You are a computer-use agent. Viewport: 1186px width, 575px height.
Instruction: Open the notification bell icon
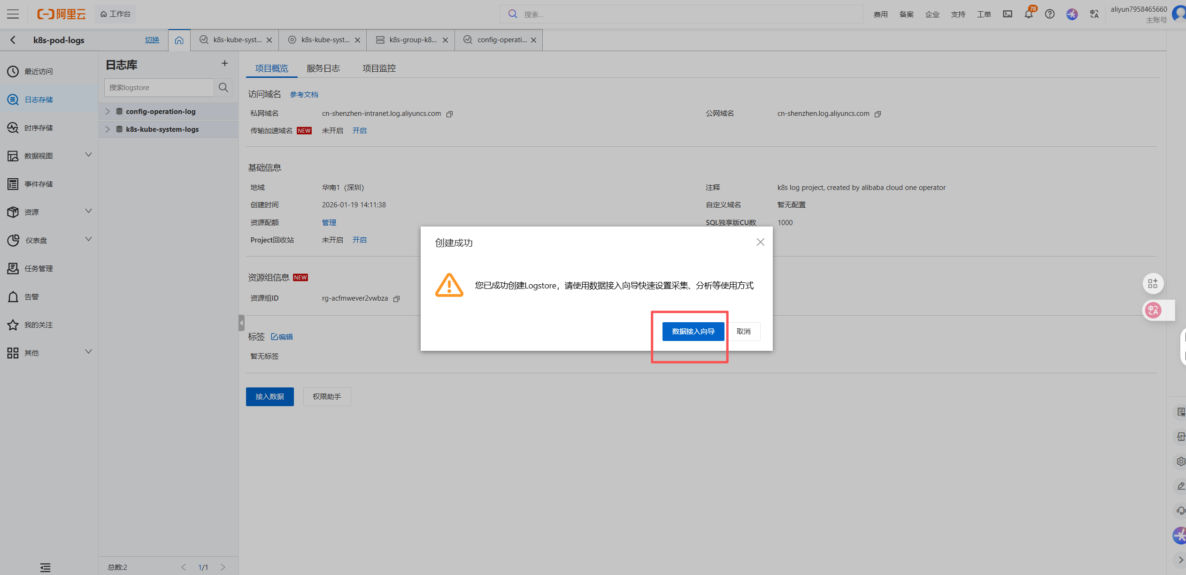click(1028, 14)
